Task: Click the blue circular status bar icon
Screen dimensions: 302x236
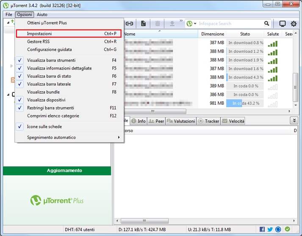Action: 278,229
